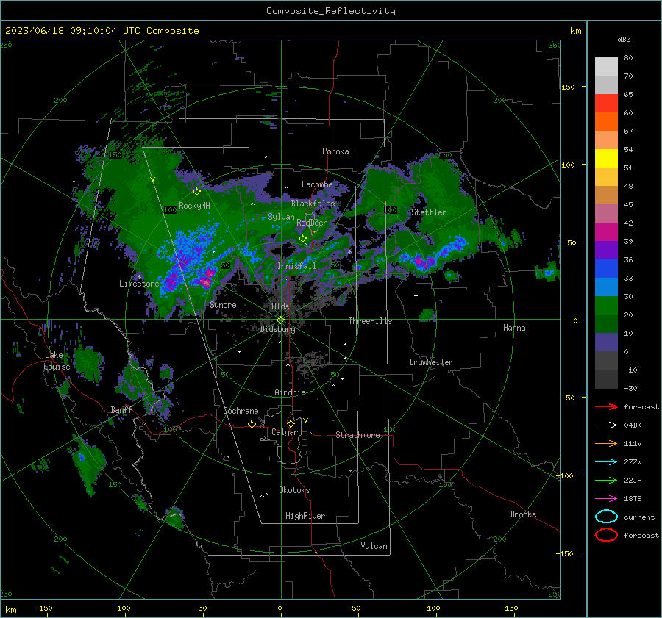Click the yellow radar-center marker above Didsbury
The image size is (662, 618).
(x=280, y=320)
